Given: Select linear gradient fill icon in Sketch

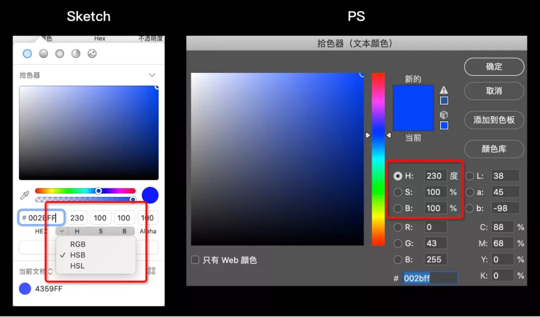Looking at the screenshot, I should click(x=43, y=53).
